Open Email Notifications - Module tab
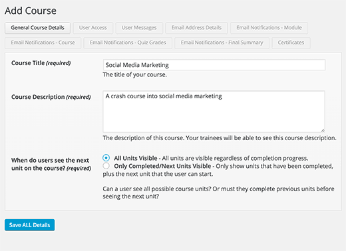Screen dimensions: 346x251 (269, 28)
